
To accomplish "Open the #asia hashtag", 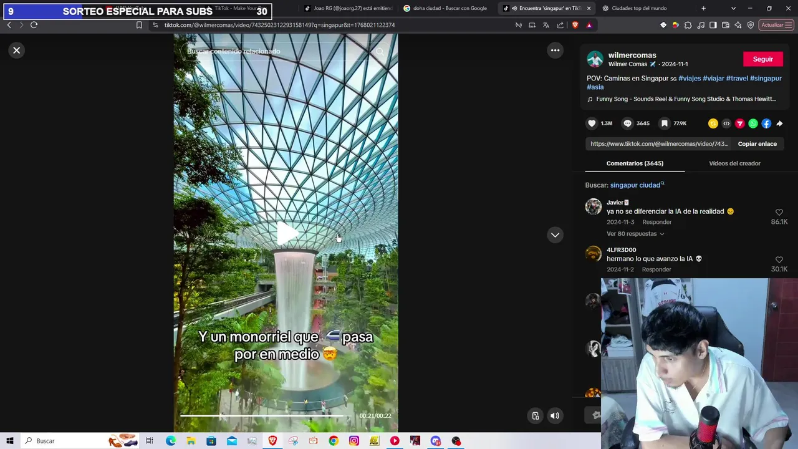I will 595,87.
